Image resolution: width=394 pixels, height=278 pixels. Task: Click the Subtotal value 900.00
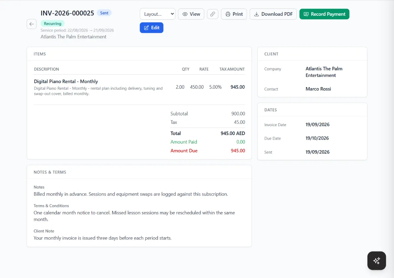[x=238, y=114]
